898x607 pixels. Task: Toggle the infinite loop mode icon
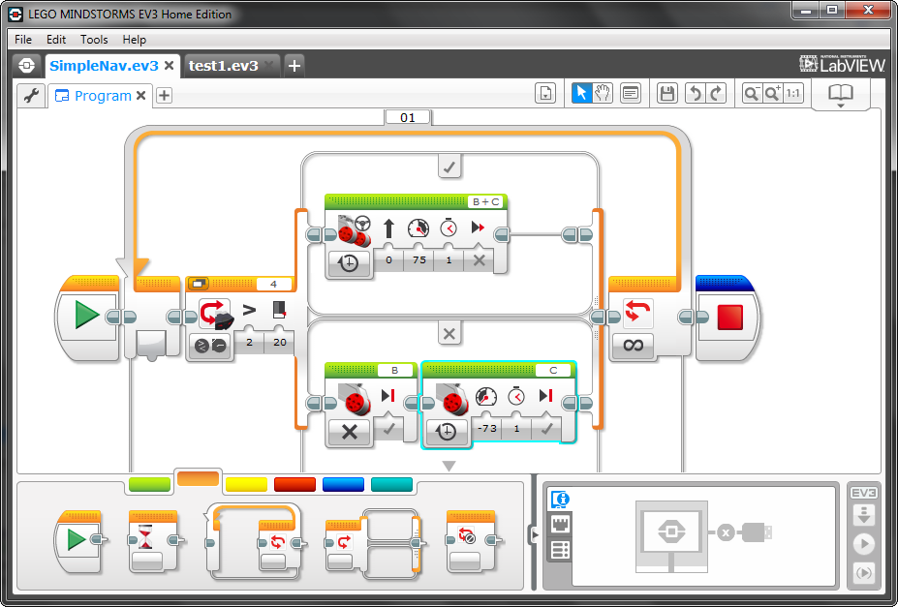(633, 346)
